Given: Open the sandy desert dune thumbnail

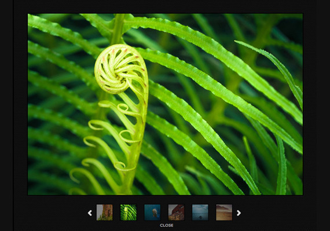Looking at the screenshot, I should [x=224, y=212].
